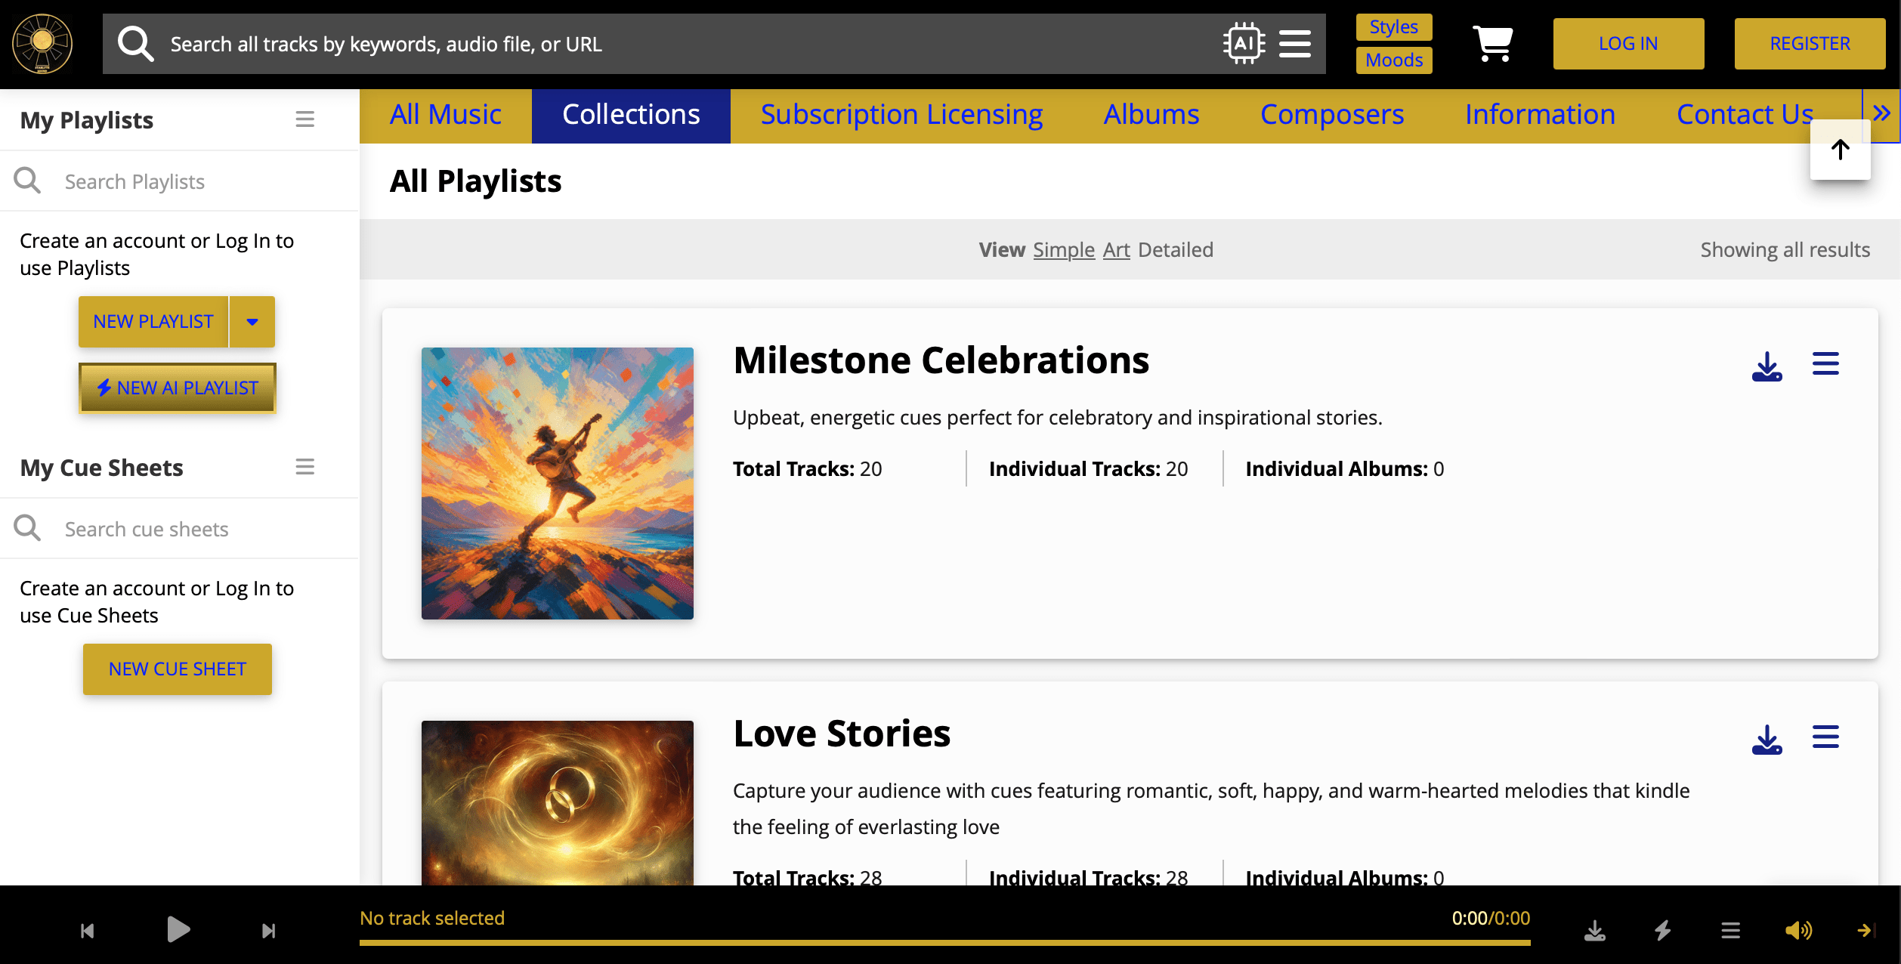The image size is (1901, 964).
Task: Open the Styles filter
Action: pyautogui.click(x=1394, y=27)
